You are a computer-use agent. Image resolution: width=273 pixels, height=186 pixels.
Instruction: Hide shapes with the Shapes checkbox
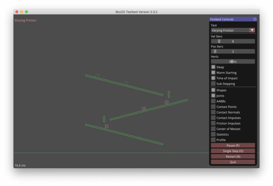tap(213, 90)
